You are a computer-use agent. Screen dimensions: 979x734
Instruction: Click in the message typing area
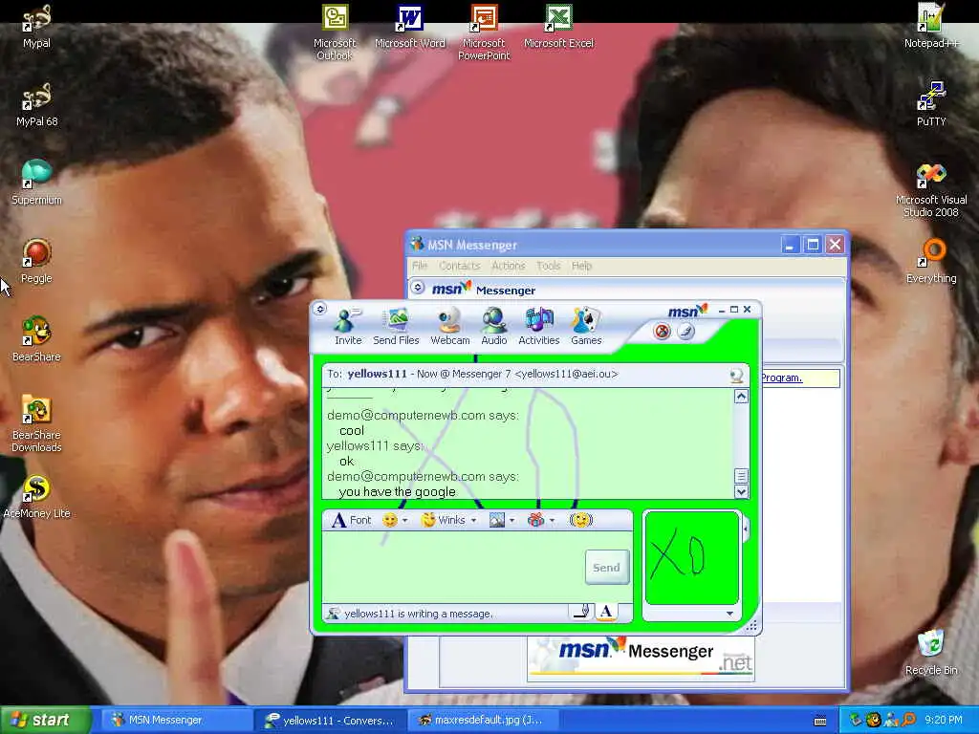pos(453,566)
